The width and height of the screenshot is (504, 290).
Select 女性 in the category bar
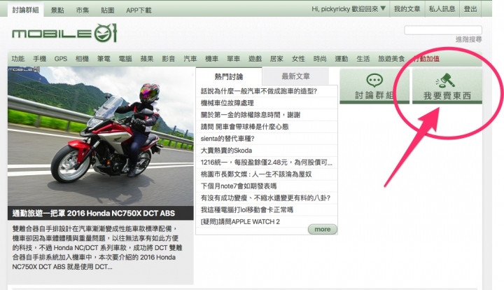[x=298, y=59]
